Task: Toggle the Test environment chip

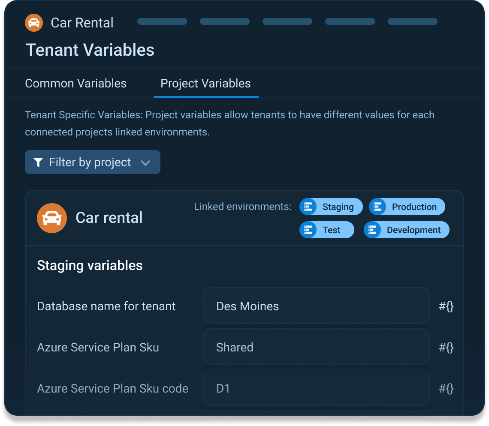Action: [326, 230]
